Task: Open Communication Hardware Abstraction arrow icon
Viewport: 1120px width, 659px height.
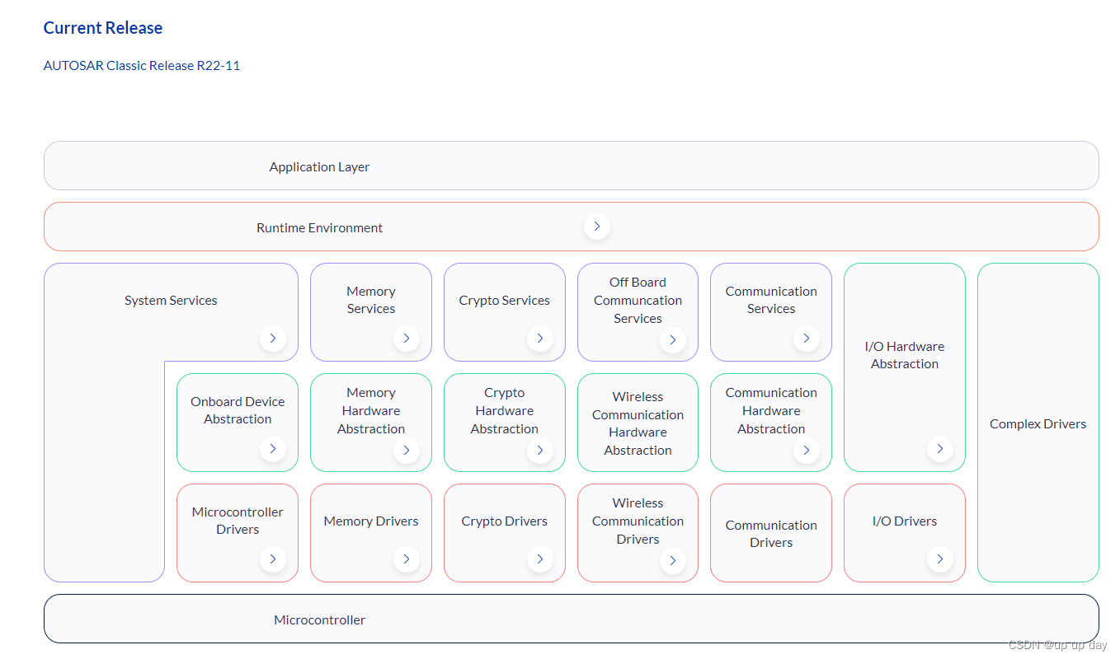Action: click(806, 450)
